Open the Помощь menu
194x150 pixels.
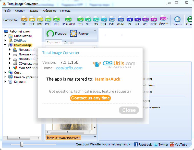point(65,11)
